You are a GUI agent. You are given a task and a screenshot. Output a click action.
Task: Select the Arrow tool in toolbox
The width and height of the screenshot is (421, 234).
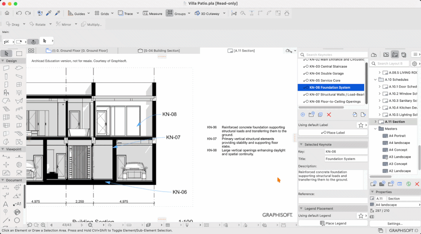6,53
